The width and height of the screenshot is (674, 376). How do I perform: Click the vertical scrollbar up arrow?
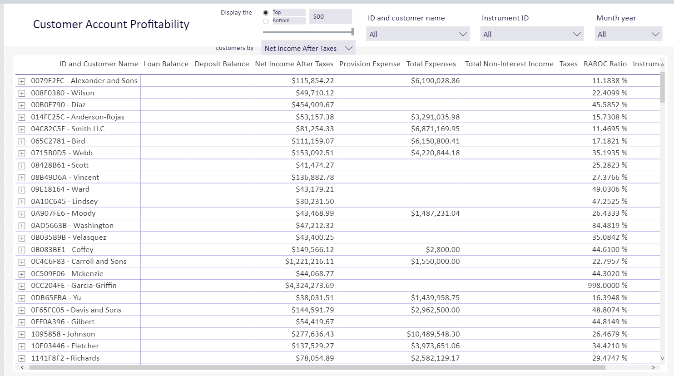662,65
